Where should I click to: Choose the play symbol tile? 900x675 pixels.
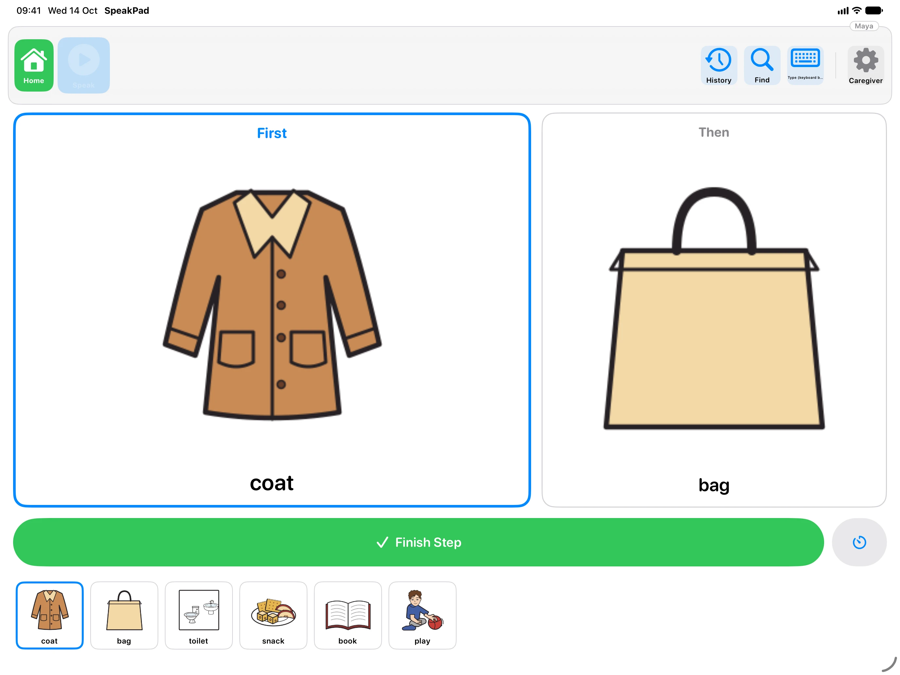(422, 615)
